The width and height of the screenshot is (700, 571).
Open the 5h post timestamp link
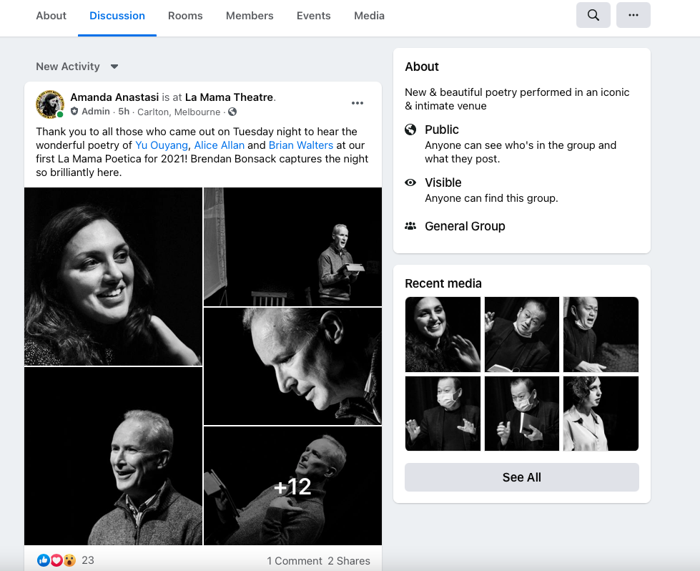pyautogui.click(x=124, y=111)
